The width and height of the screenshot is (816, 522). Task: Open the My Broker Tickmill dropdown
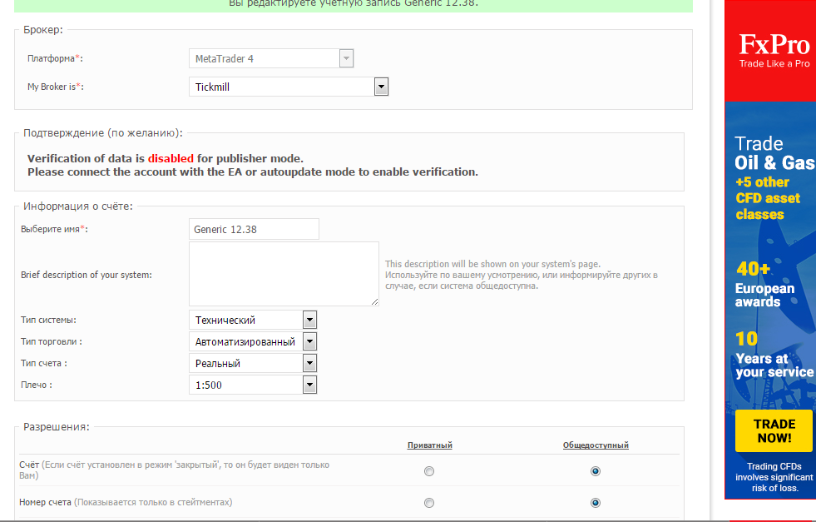click(289, 87)
